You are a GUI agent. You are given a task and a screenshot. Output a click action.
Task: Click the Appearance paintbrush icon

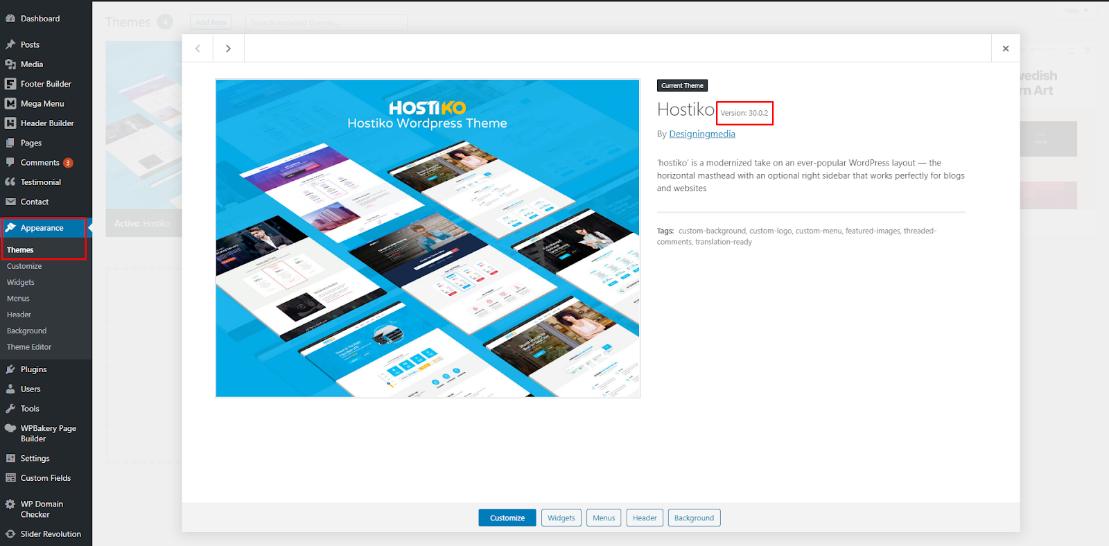pyautogui.click(x=10, y=228)
